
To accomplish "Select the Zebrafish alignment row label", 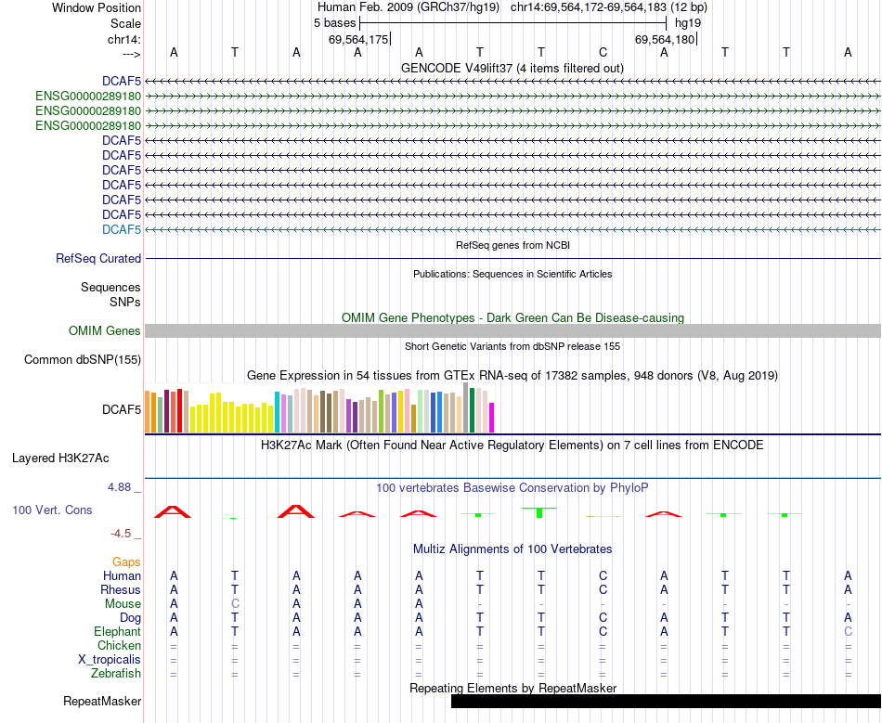I will point(114,674).
